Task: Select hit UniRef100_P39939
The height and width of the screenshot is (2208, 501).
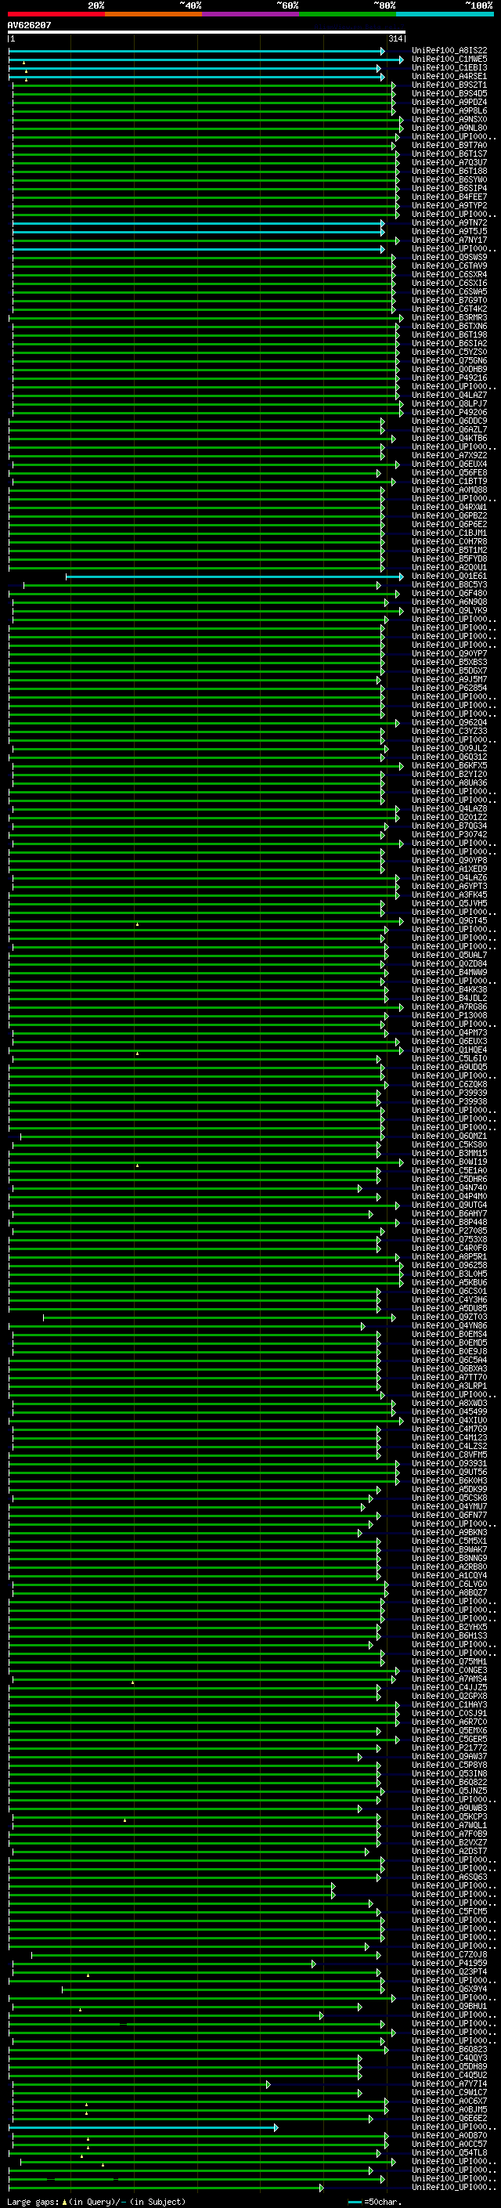Action: 449,1093
